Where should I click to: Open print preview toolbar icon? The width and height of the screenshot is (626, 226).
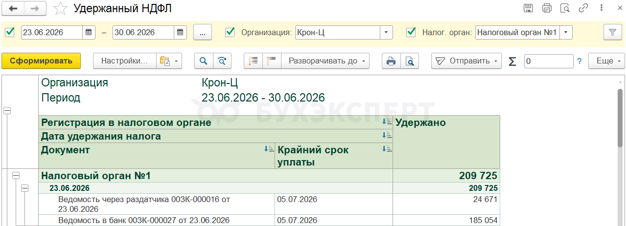pos(410,61)
